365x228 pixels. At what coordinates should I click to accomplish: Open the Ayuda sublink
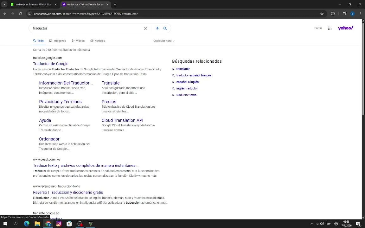(45, 120)
